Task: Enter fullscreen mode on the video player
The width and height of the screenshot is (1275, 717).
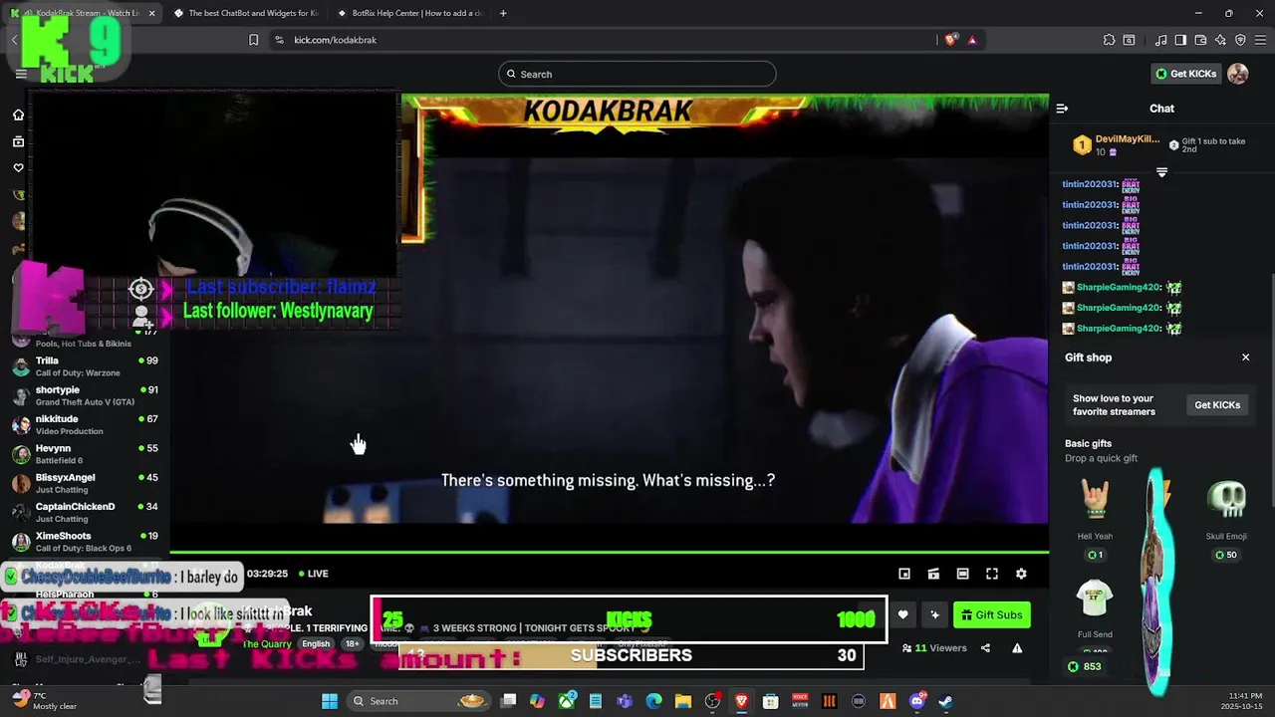Action: pos(992,574)
